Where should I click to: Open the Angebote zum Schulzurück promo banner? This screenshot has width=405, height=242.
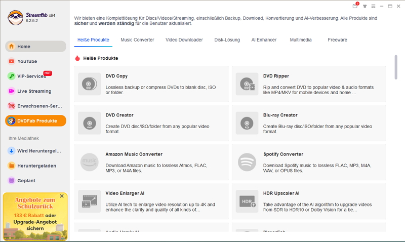pos(35,216)
